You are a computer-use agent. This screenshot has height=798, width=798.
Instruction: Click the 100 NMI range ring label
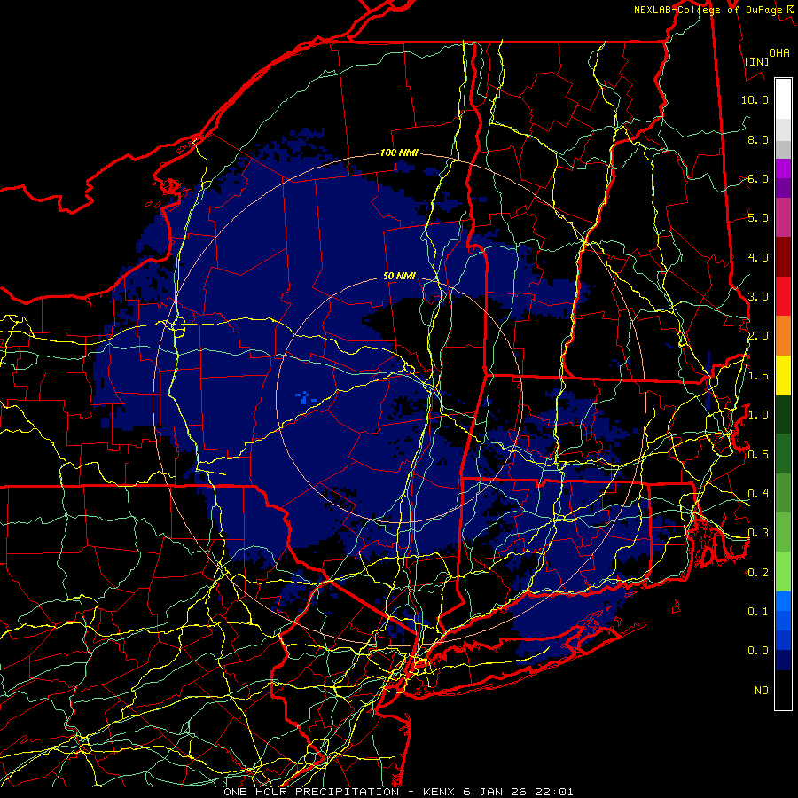click(x=398, y=153)
